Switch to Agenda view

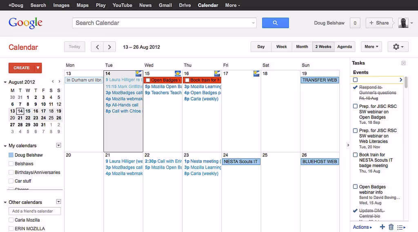click(x=345, y=47)
